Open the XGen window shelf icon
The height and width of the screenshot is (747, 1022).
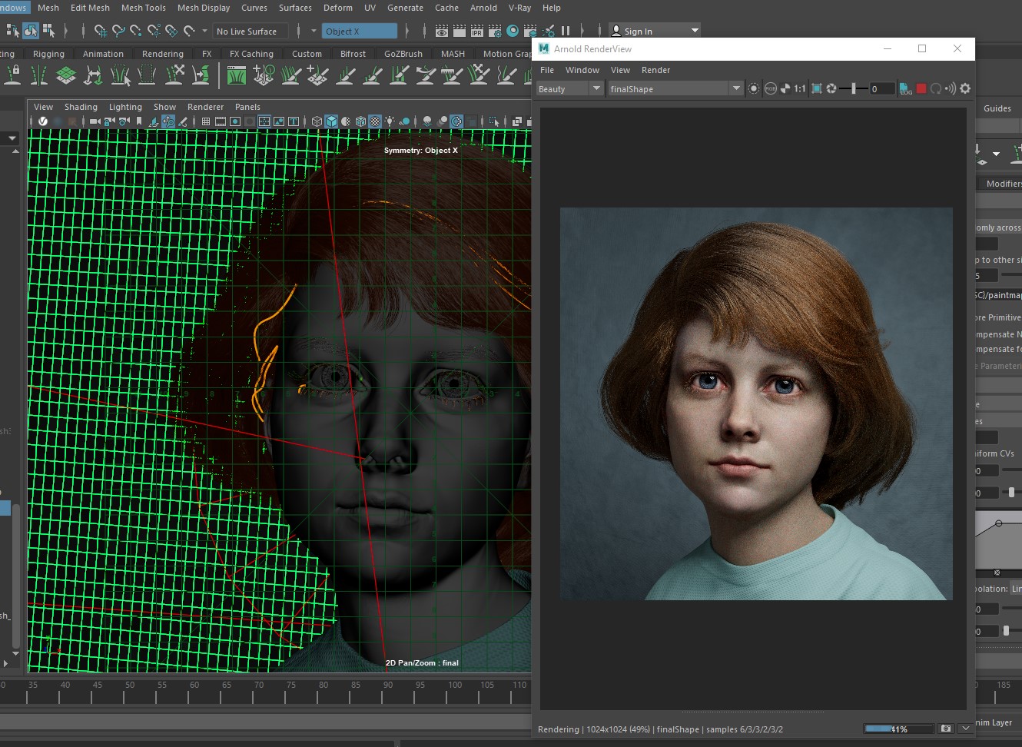[237, 75]
